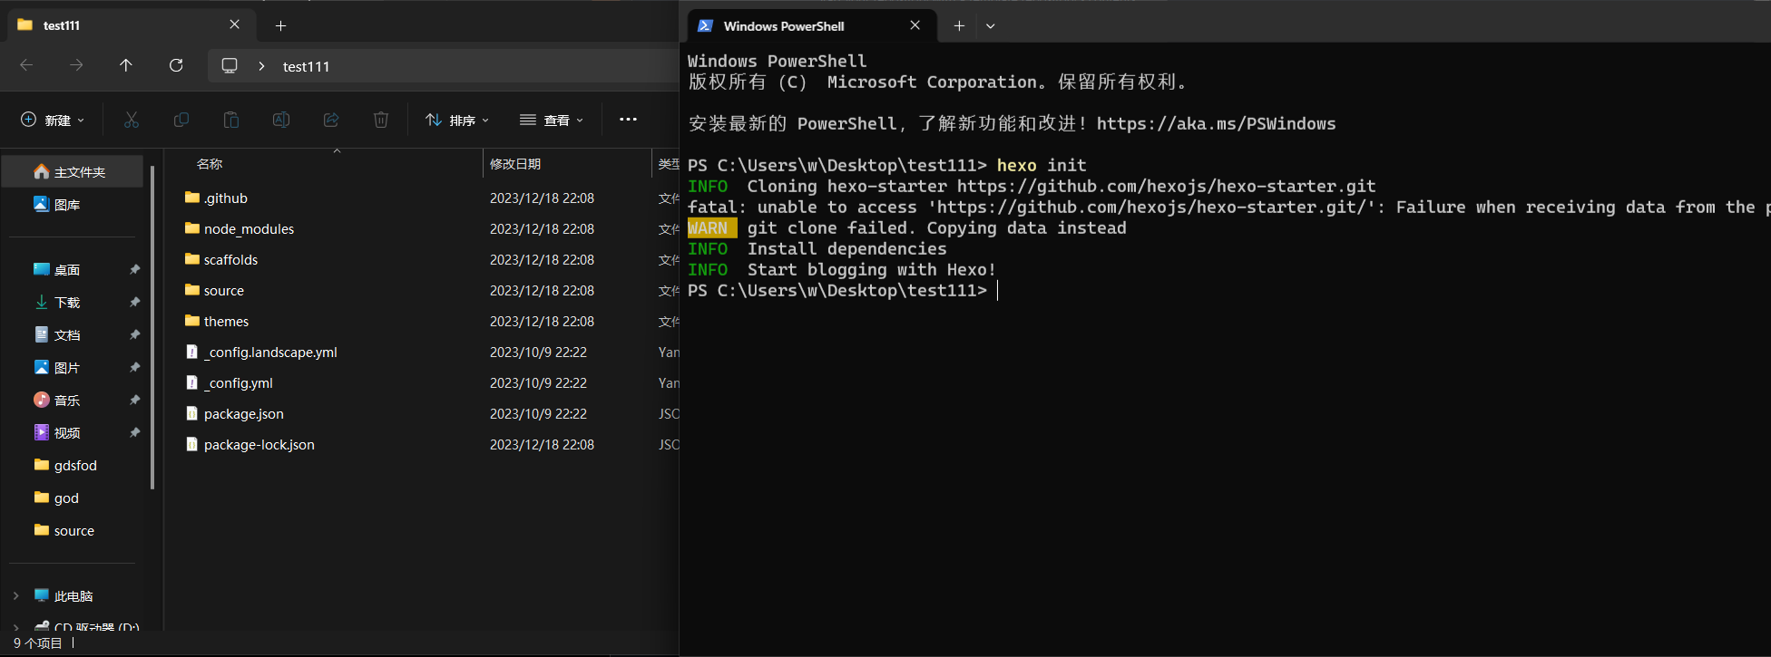This screenshot has height=657, width=1771.
Task: Open the 查看 (View) dropdown menu
Action: (552, 120)
